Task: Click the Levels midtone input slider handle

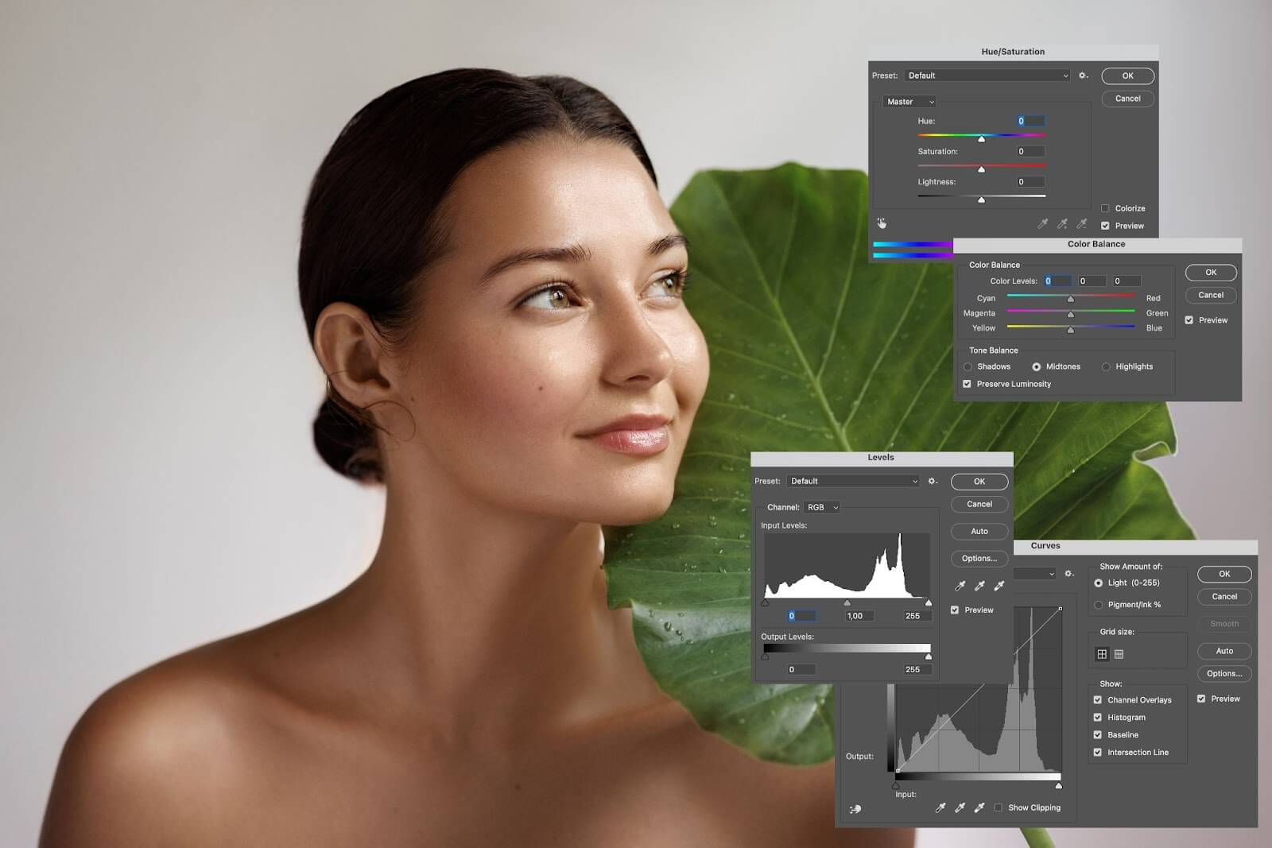Action: click(x=847, y=603)
